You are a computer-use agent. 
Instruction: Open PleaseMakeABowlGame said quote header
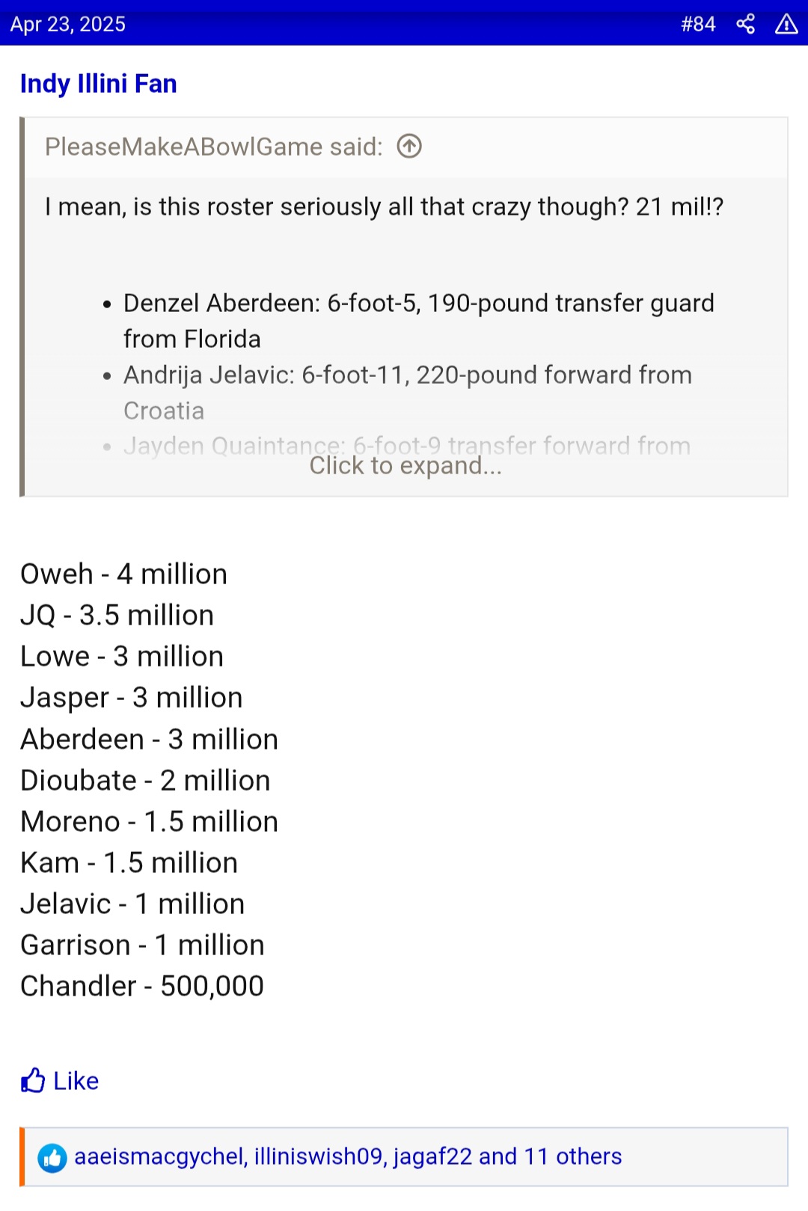click(214, 147)
